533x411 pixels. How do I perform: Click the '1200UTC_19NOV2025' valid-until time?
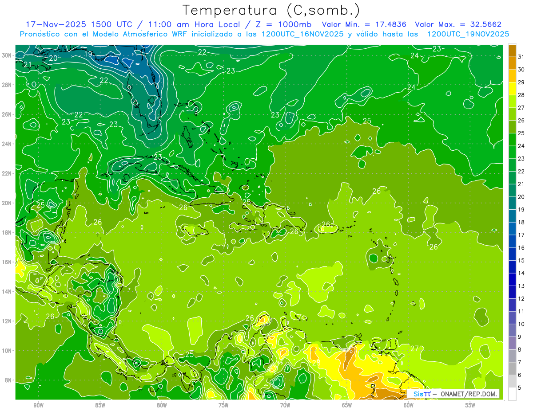coord(468,34)
